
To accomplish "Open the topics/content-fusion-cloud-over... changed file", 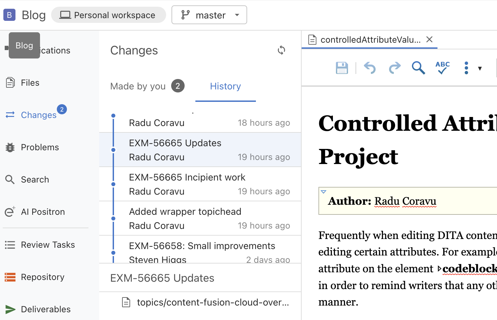I will click(x=213, y=303).
